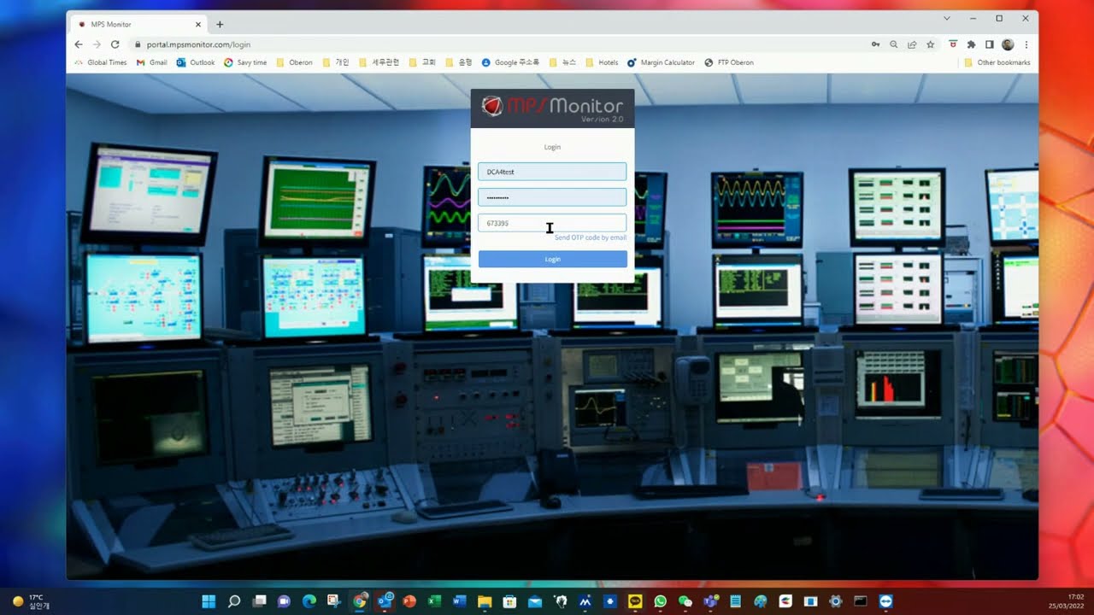Open the Windows Start menu

[x=209, y=601]
